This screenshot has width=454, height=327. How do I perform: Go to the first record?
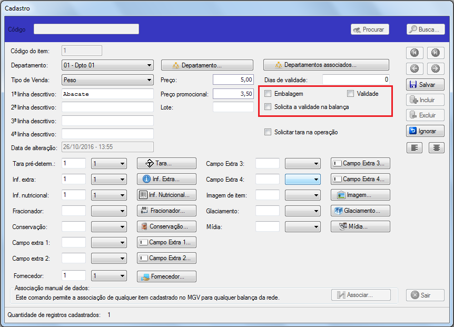click(x=414, y=52)
